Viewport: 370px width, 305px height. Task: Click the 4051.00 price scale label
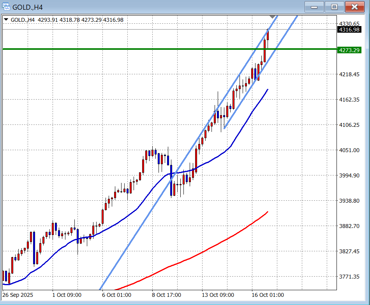click(349, 150)
